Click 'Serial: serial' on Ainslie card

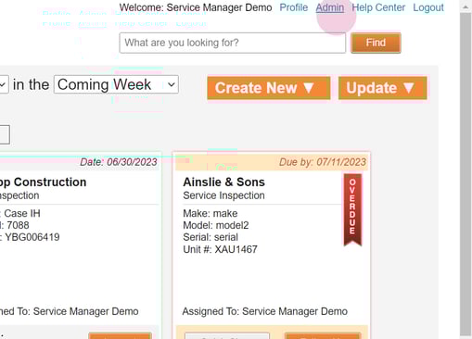click(x=210, y=237)
